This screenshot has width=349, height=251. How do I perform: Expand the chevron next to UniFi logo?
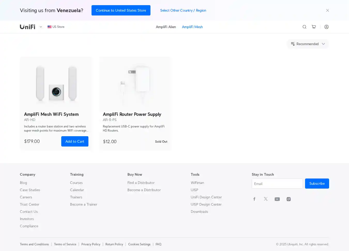(41, 27)
